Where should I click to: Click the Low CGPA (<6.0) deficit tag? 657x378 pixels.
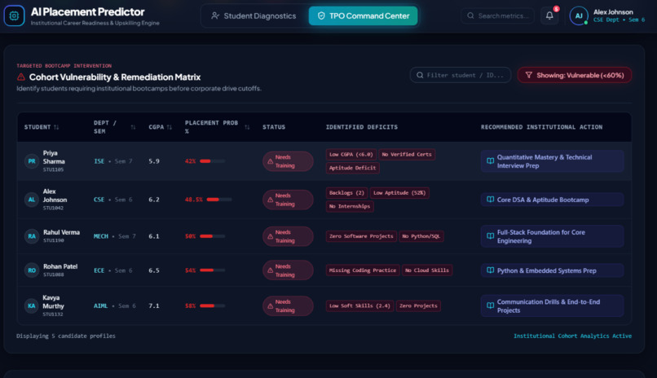pos(351,155)
